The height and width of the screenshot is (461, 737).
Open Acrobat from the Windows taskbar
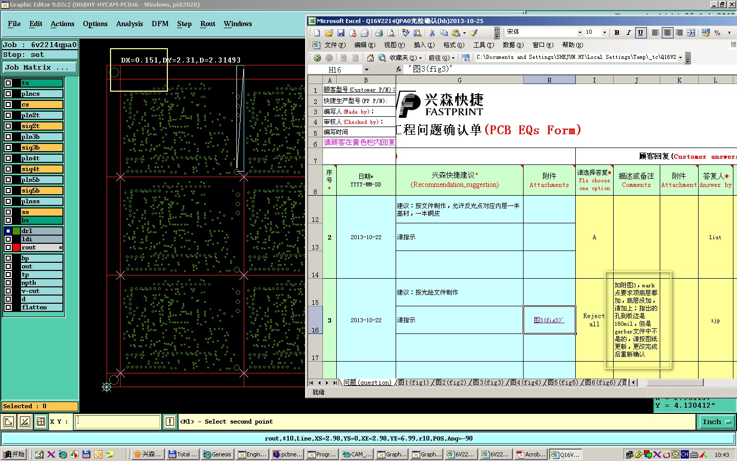[531, 454]
